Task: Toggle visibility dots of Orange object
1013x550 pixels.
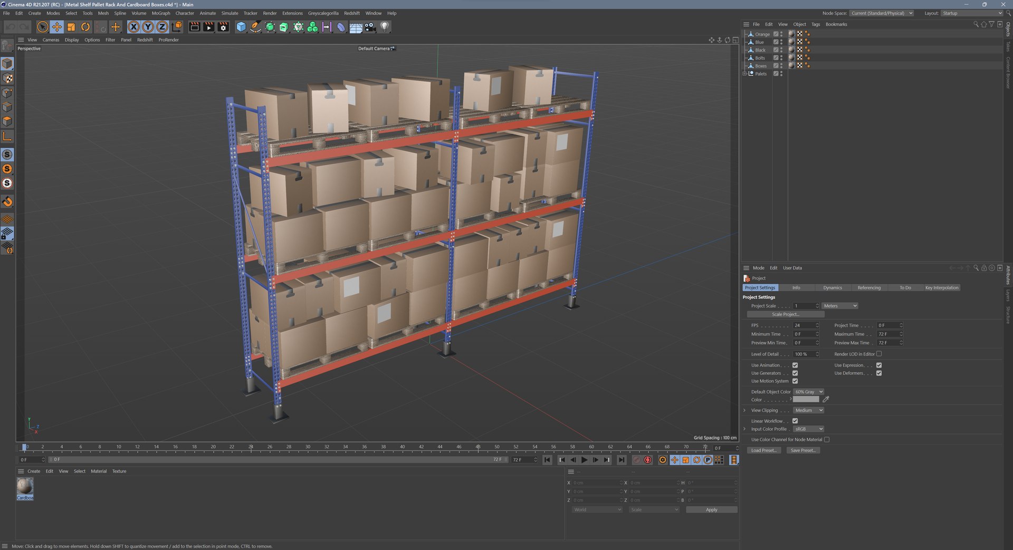Action: click(x=781, y=34)
